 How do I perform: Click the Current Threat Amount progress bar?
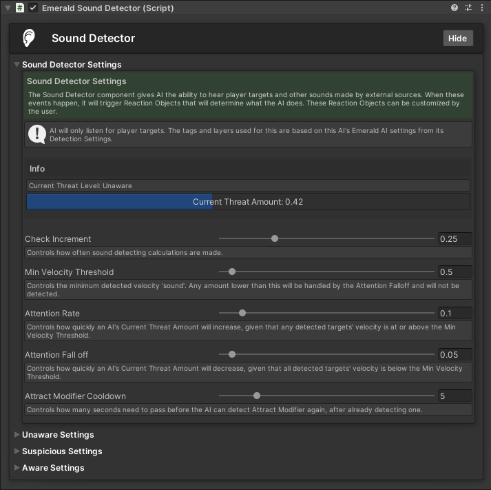248,202
